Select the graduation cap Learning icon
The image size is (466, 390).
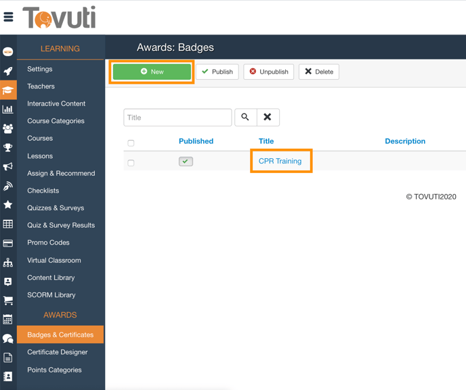[x=8, y=90]
